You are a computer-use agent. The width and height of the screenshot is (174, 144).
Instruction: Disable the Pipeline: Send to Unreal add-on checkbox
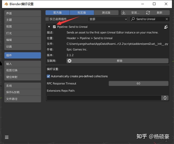tap(54, 27)
